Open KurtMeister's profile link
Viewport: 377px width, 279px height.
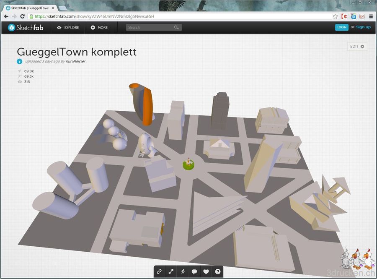tap(75, 61)
